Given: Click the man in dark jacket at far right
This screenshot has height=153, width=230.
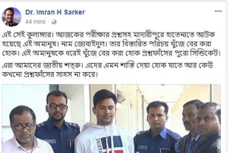Looking at the screenshot, I should [x=208, y=128].
